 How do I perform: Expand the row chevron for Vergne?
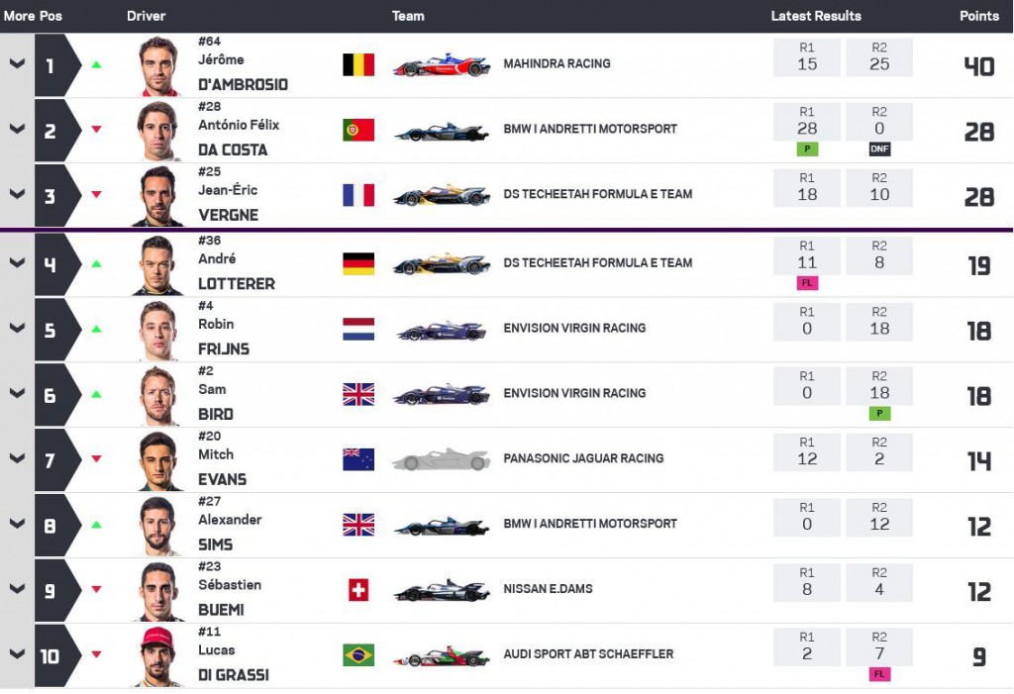click(17, 195)
